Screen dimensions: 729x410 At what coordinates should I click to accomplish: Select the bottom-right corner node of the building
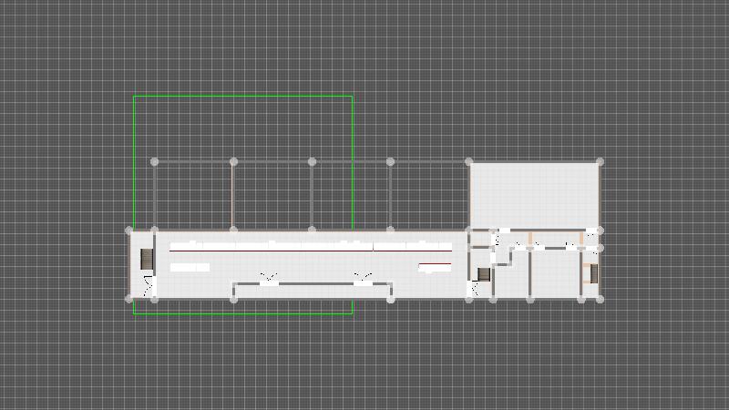(600, 298)
